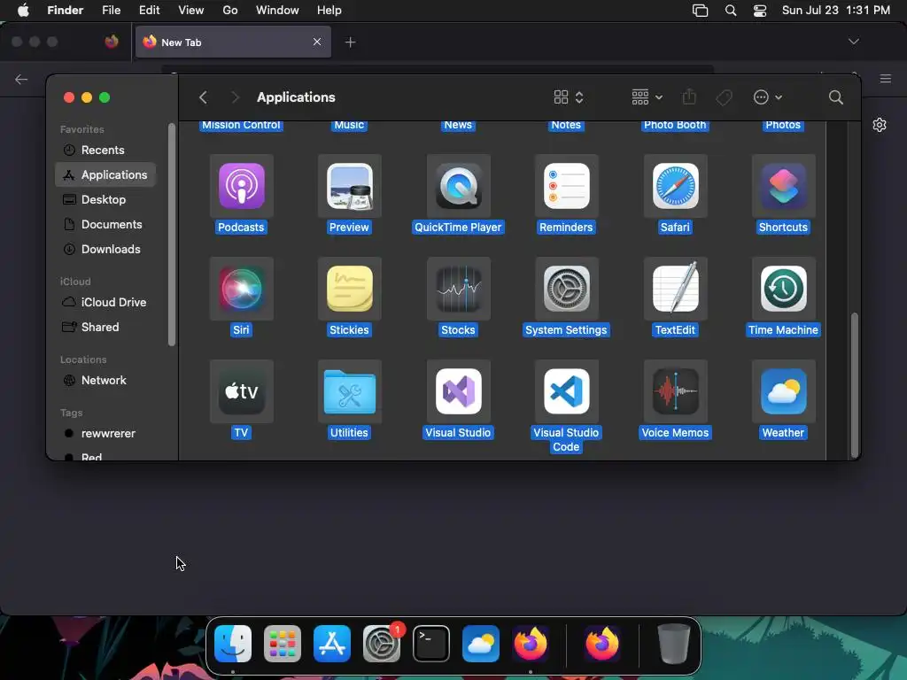This screenshot has height=680, width=907.
Task: Click the Share toolbar icon
Action: (688, 97)
